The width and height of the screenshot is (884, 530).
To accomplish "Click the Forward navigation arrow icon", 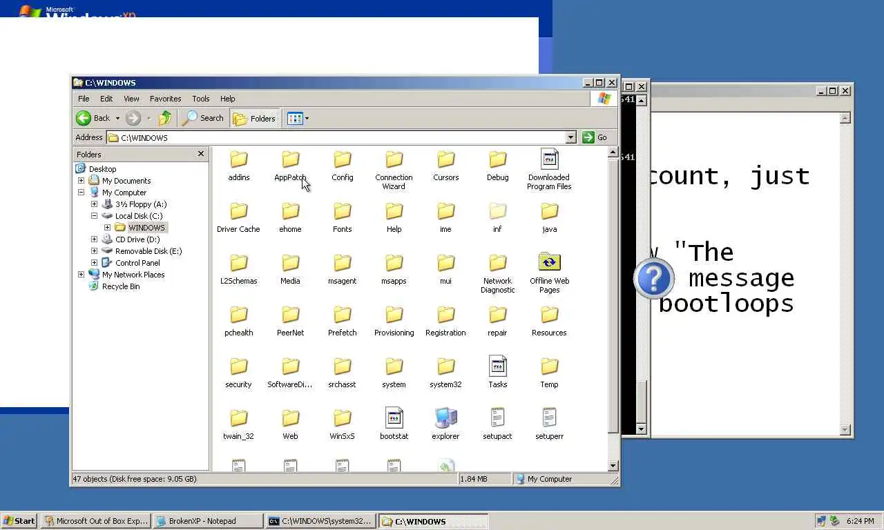I will (133, 118).
